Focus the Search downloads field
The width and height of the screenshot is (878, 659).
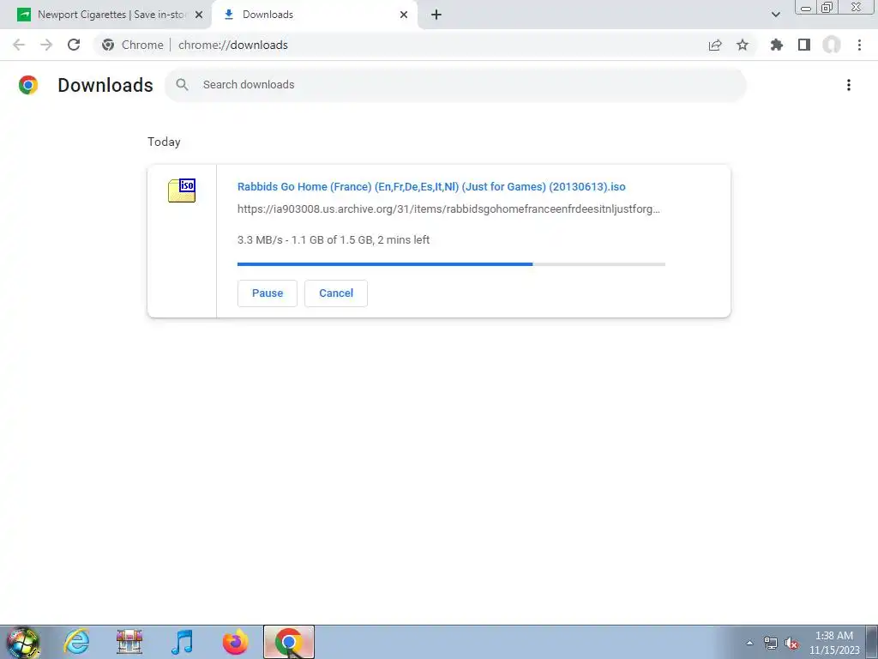coord(455,85)
